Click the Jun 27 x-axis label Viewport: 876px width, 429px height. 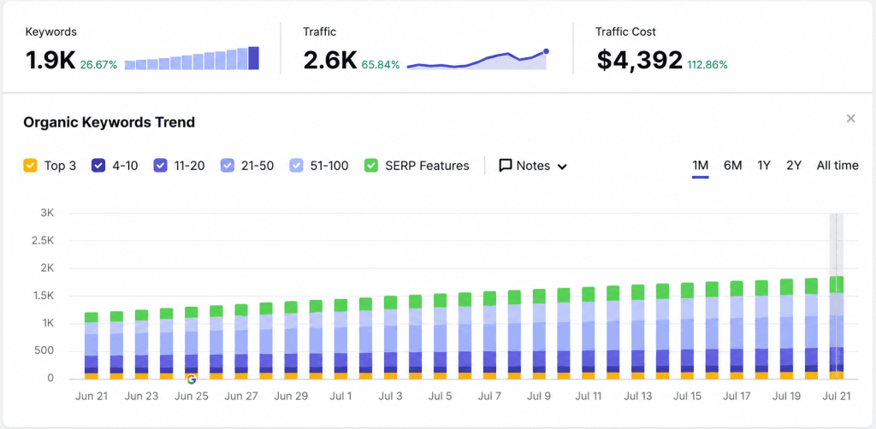[240, 396]
